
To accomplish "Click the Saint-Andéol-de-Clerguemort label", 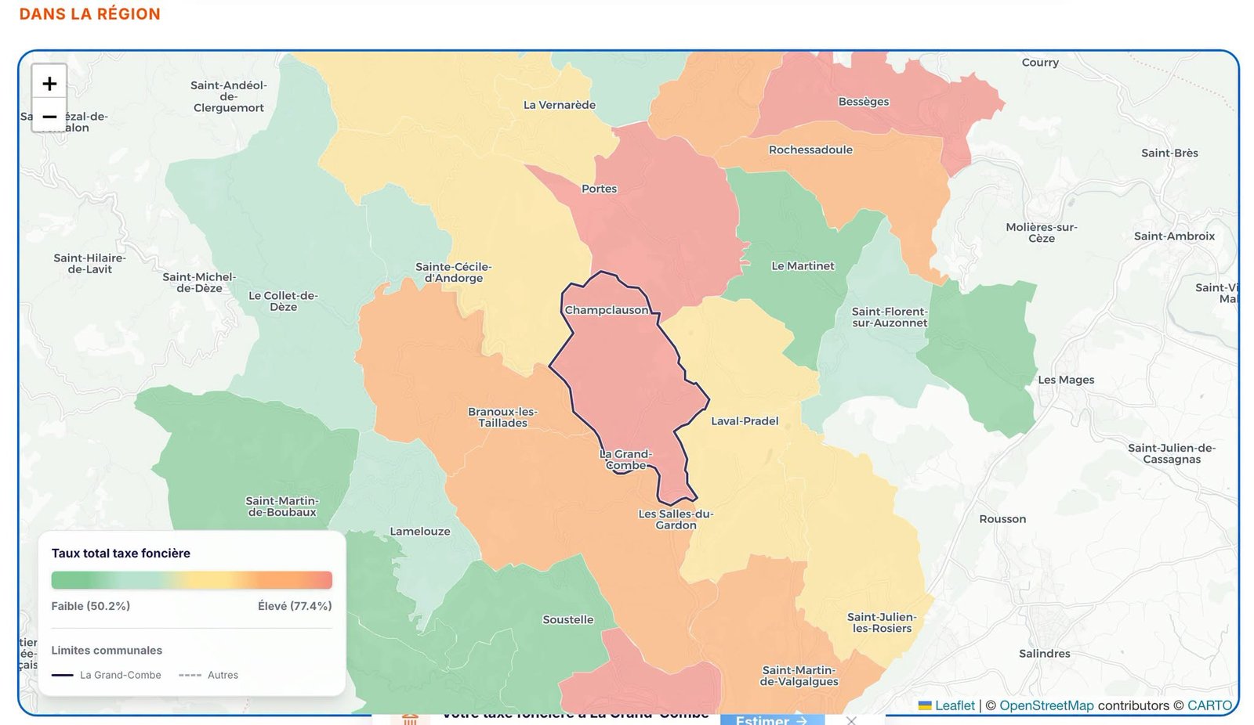I will point(229,96).
